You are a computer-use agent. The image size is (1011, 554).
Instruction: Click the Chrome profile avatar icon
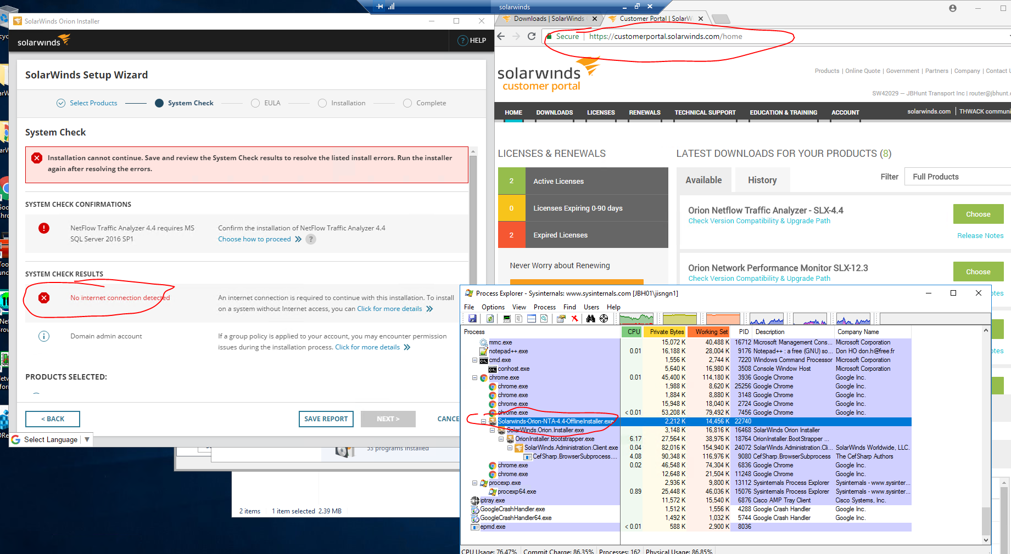point(953,8)
